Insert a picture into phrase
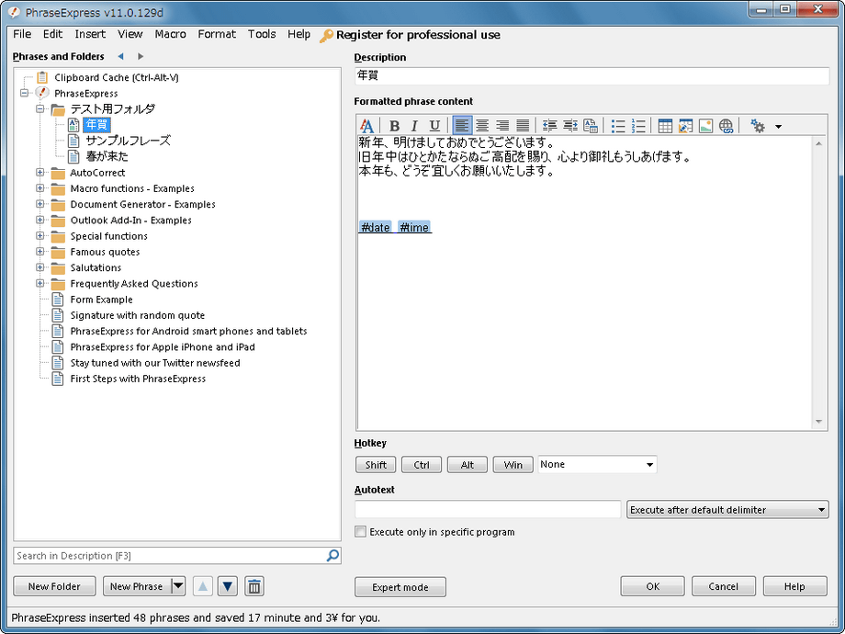 706,126
